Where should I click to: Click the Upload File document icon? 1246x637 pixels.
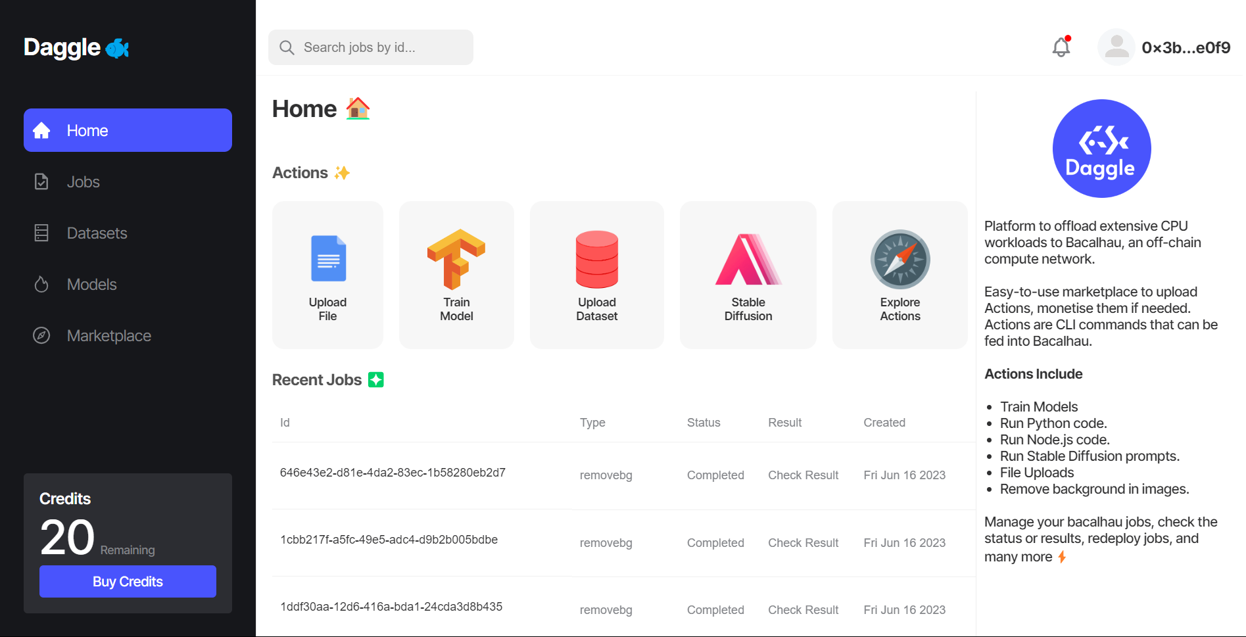(328, 258)
